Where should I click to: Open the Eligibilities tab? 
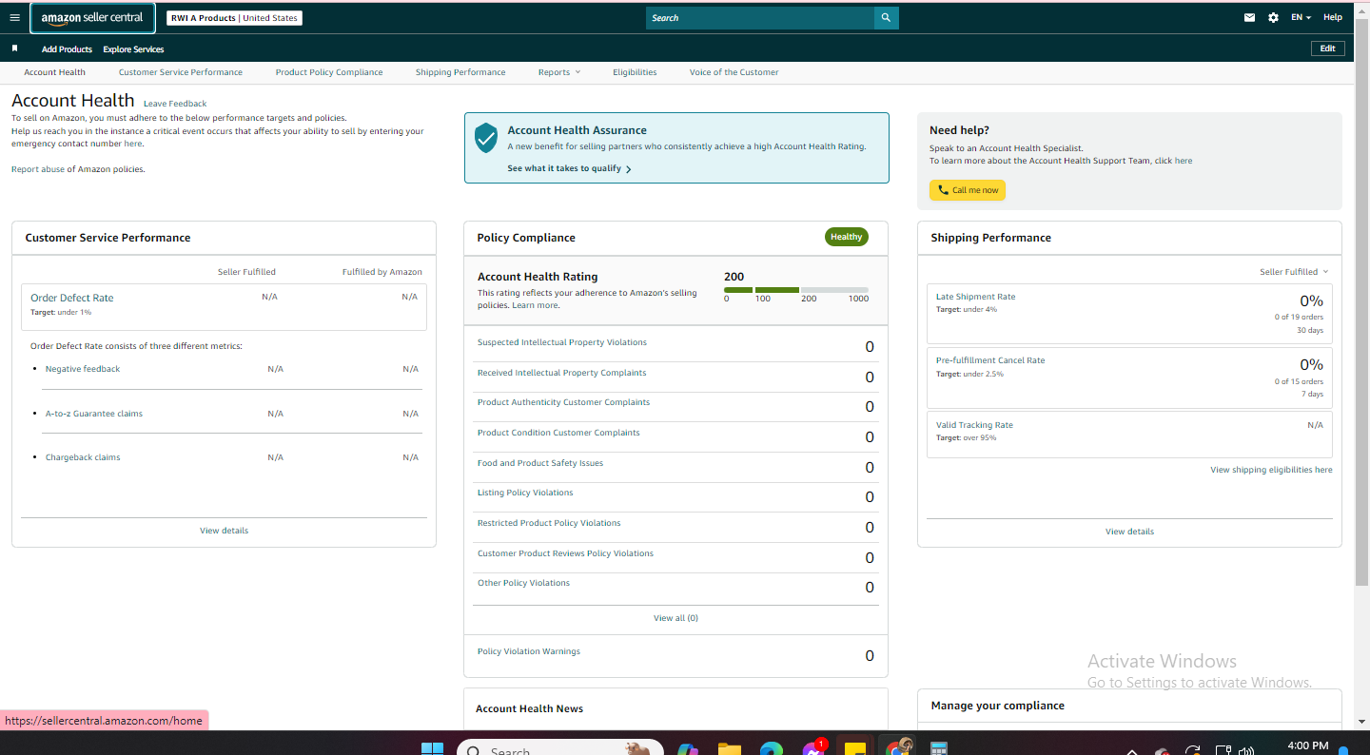635,72
